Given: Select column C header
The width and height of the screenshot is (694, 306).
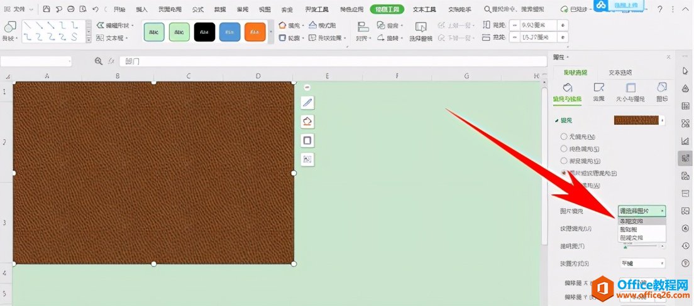Looking at the screenshot, I should (188, 76).
